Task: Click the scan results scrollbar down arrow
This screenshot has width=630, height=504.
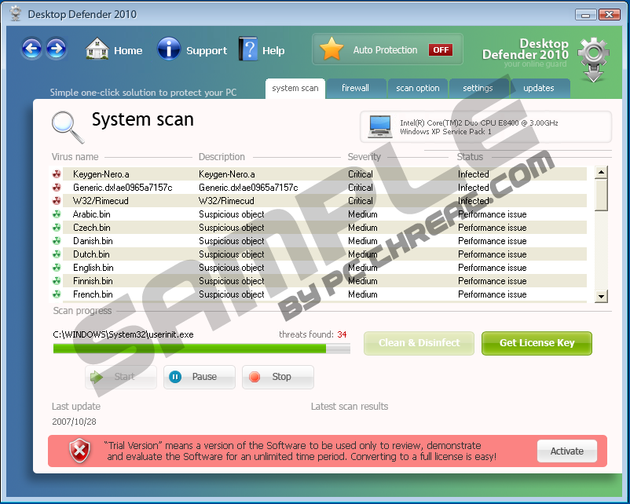Action: 601,296
